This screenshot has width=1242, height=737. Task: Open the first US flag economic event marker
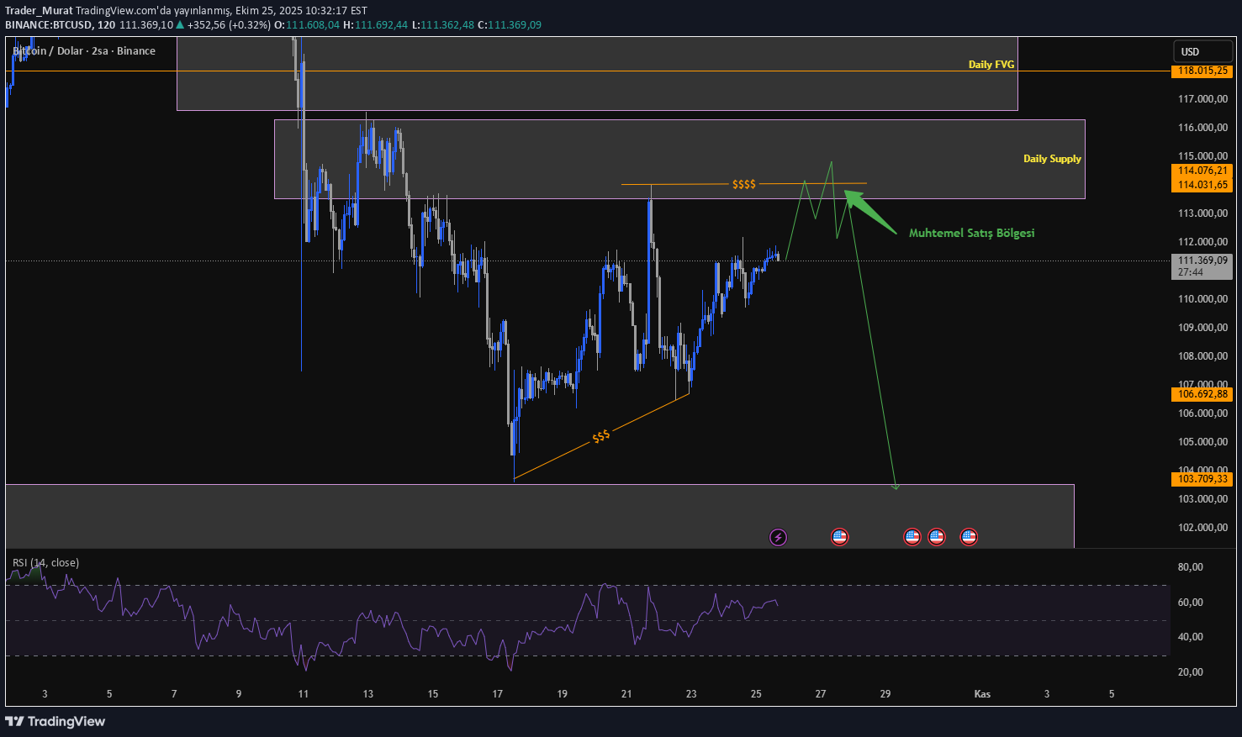click(x=839, y=537)
